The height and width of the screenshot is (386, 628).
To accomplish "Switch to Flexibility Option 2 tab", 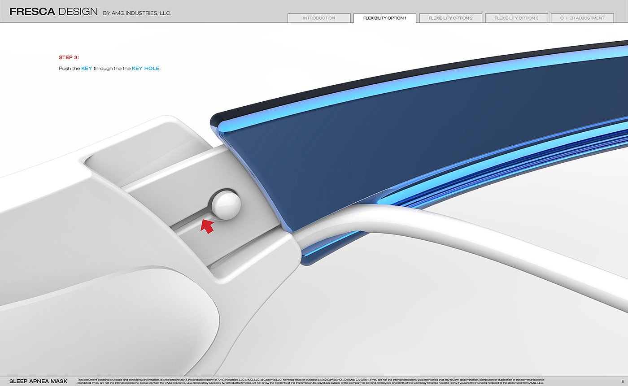I will [x=450, y=18].
